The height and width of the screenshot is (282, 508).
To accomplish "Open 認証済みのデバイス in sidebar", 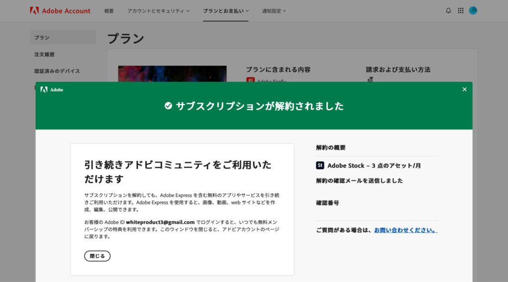I will pos(57,71).
